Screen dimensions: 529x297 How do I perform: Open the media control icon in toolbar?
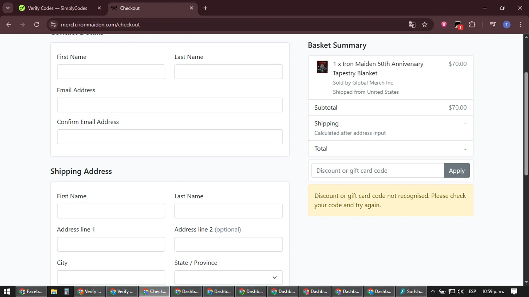click(x=493, y=24)
